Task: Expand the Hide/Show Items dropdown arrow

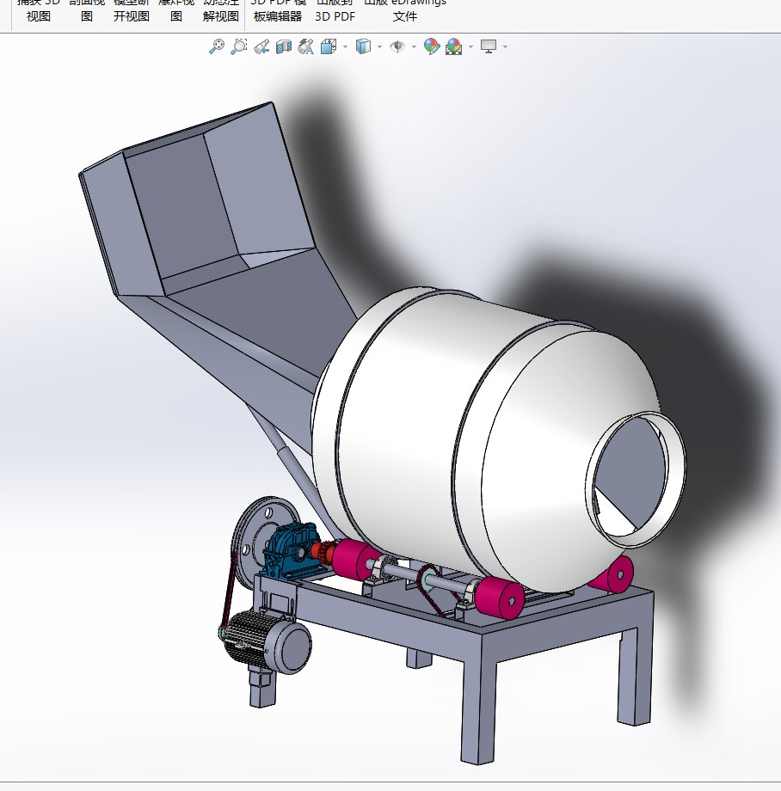Action: [x=415, y=47]
